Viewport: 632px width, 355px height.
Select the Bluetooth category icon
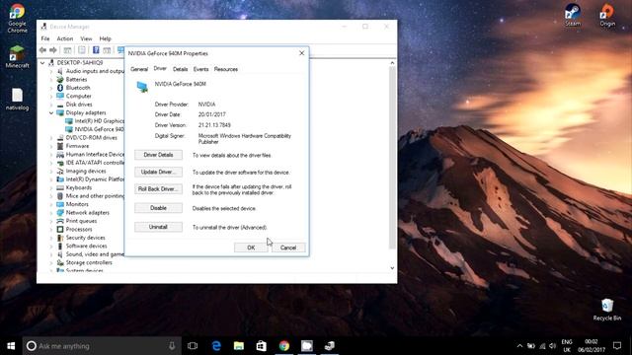click(60, 88)
